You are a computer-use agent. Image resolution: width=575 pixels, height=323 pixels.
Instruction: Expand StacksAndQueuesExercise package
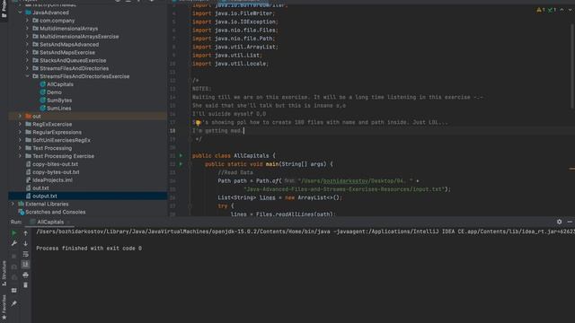28,60
